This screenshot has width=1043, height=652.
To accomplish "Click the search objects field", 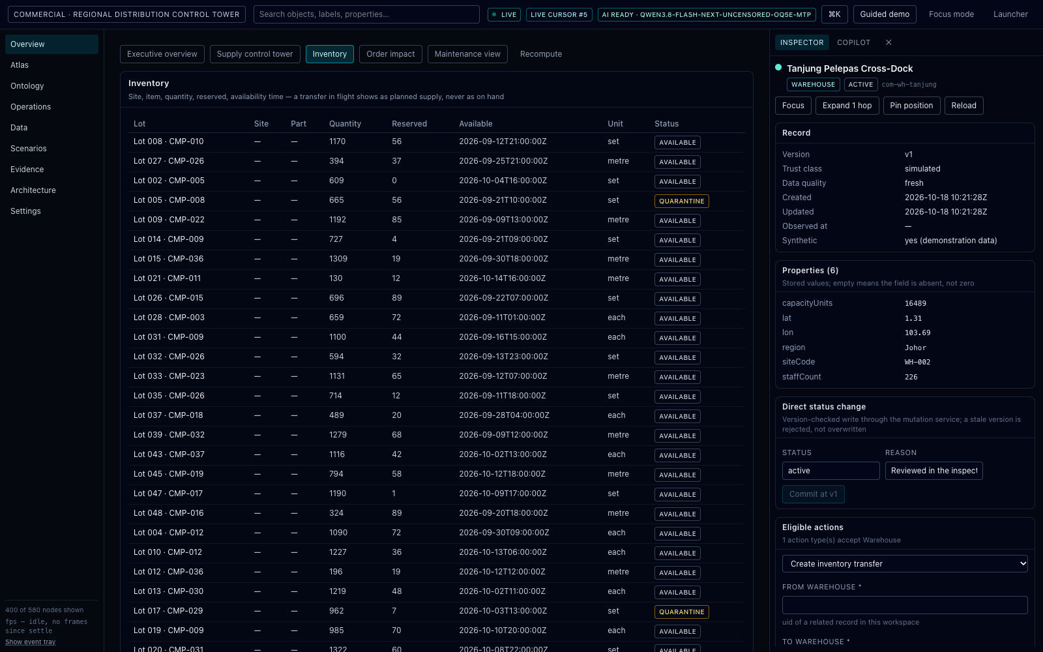I will click(366, 14).
